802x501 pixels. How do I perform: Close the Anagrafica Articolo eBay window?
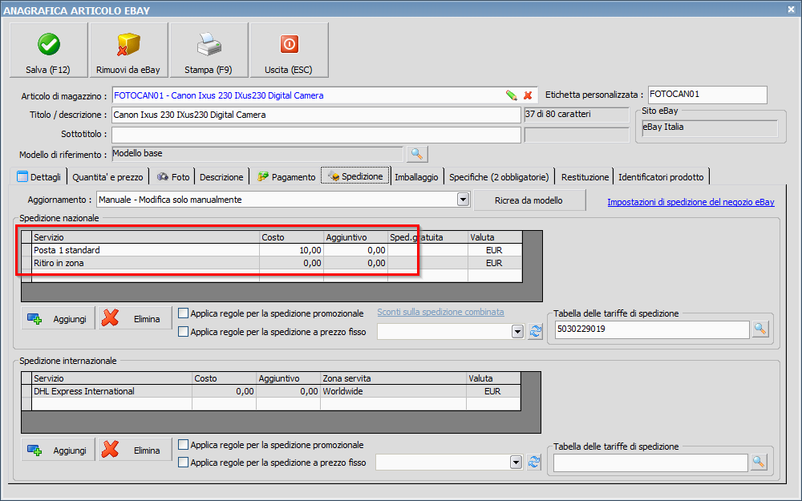pyautogui.click(x=791, y=9)
